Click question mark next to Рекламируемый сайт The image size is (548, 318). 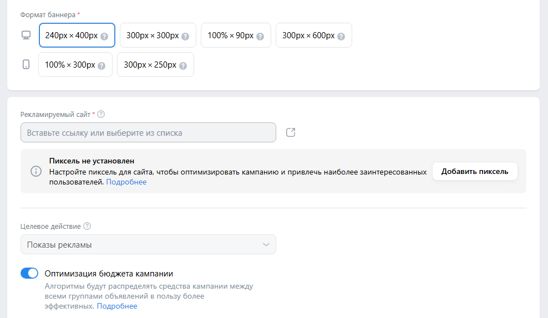(101, 114)
